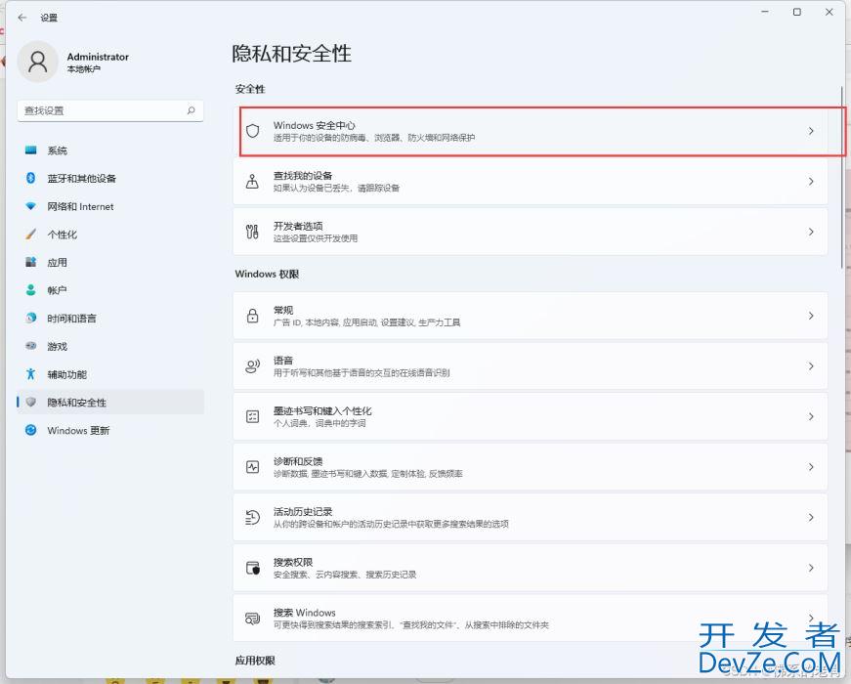Open 搜索 Windows settings
This screenshot has height=684, width=851.
pyautogui.click(x=531, y=619)
